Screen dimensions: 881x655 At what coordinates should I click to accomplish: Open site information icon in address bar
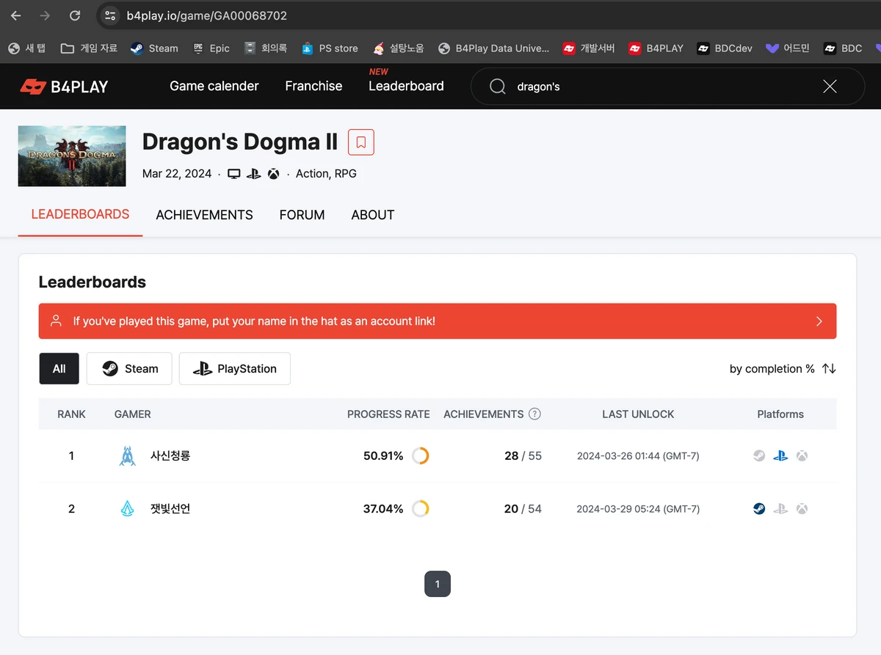tap(110, 15)
